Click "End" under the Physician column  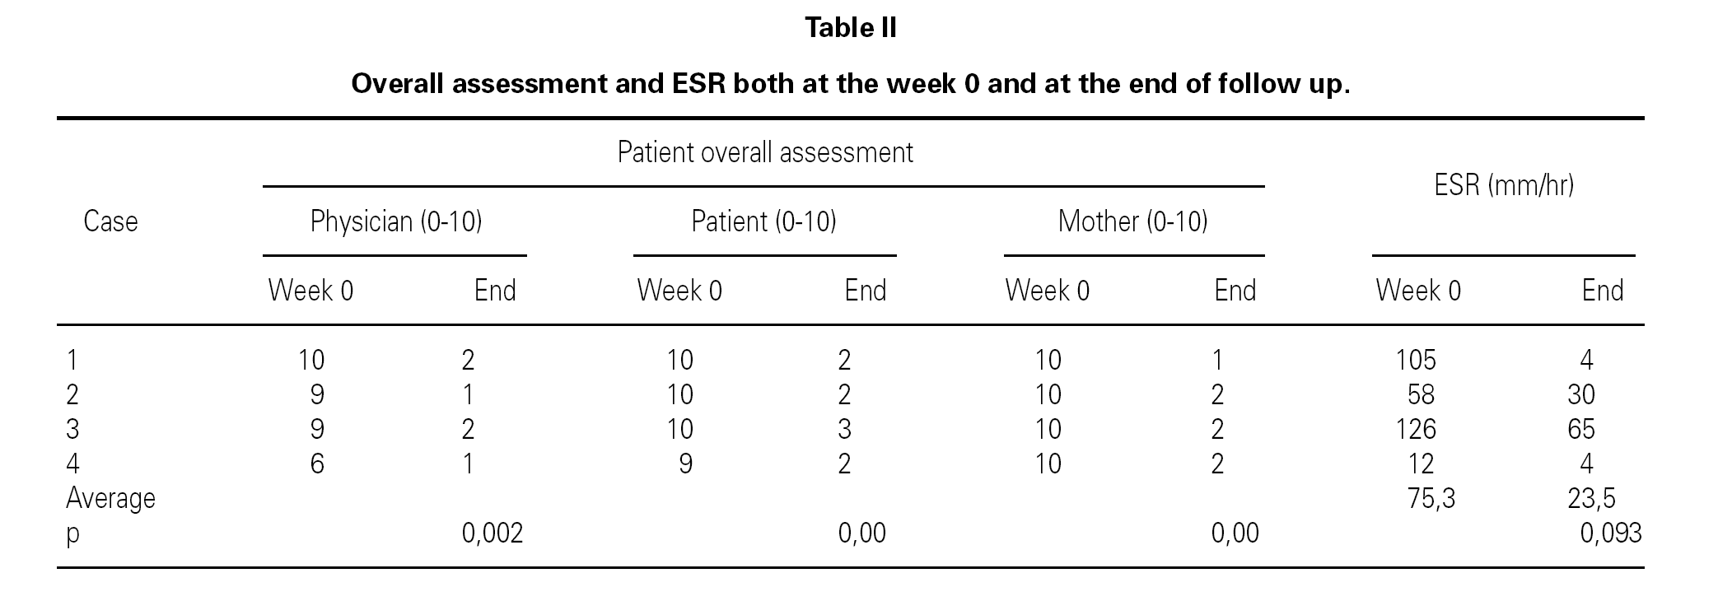[495, 291]
